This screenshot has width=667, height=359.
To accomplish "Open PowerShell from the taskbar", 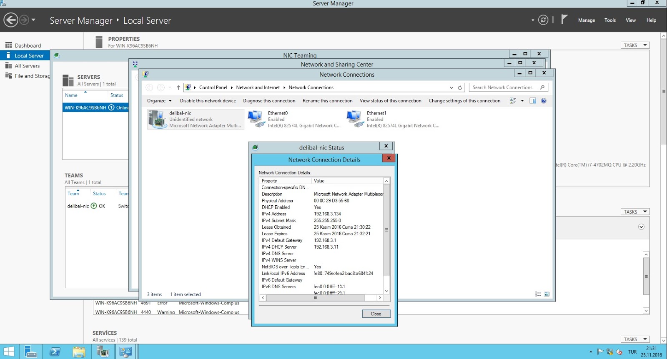I will (55, 352).
